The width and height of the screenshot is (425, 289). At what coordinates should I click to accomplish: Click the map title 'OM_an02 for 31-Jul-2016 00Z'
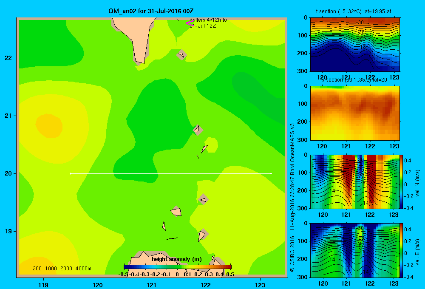(x=151, y=11)
